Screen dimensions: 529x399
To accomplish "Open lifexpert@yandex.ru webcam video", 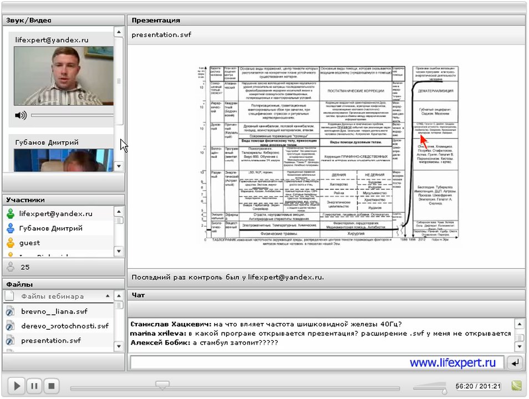I will 63,76.
